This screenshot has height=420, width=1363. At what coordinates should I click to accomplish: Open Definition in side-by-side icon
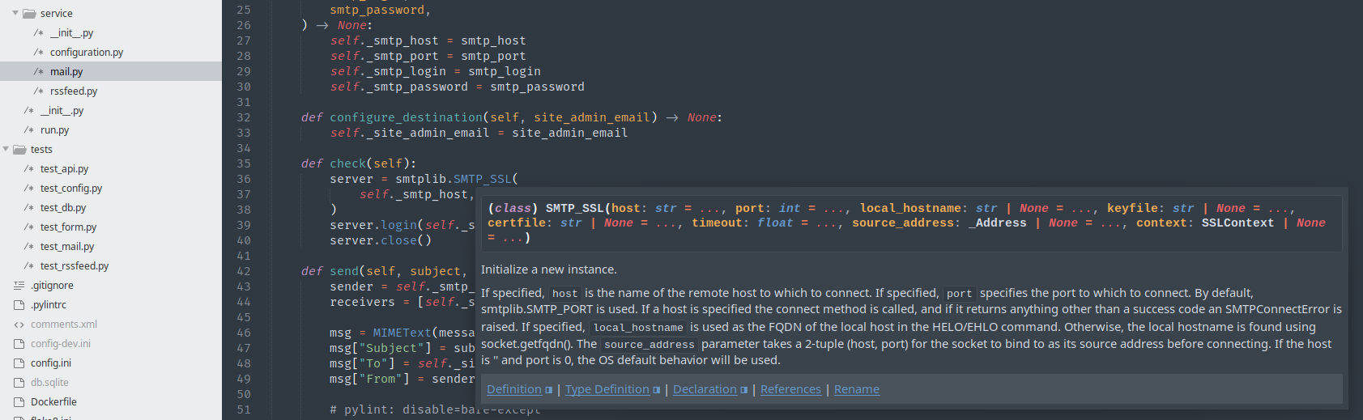549,390
